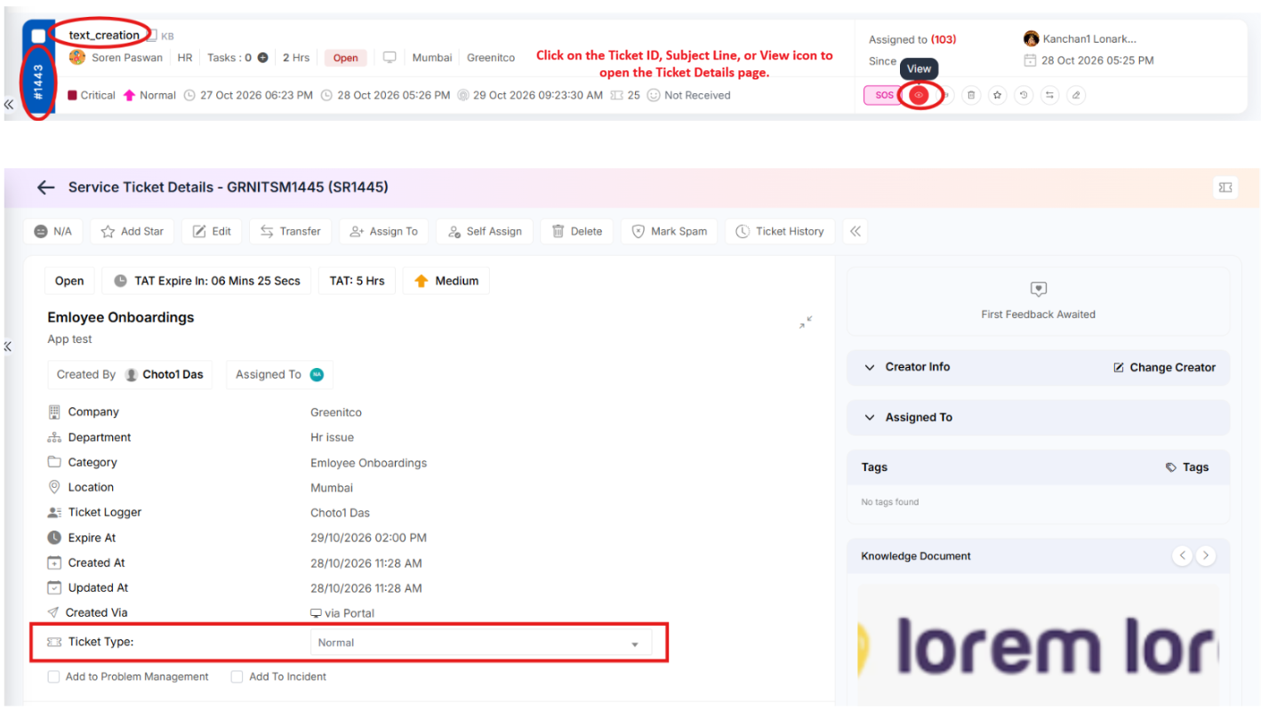Click the back arrow beside Service Ticket Details

pos(45,188)
